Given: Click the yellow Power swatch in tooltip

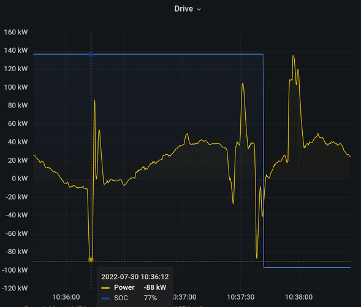Looking at the screenshot, I should point(105,287).
